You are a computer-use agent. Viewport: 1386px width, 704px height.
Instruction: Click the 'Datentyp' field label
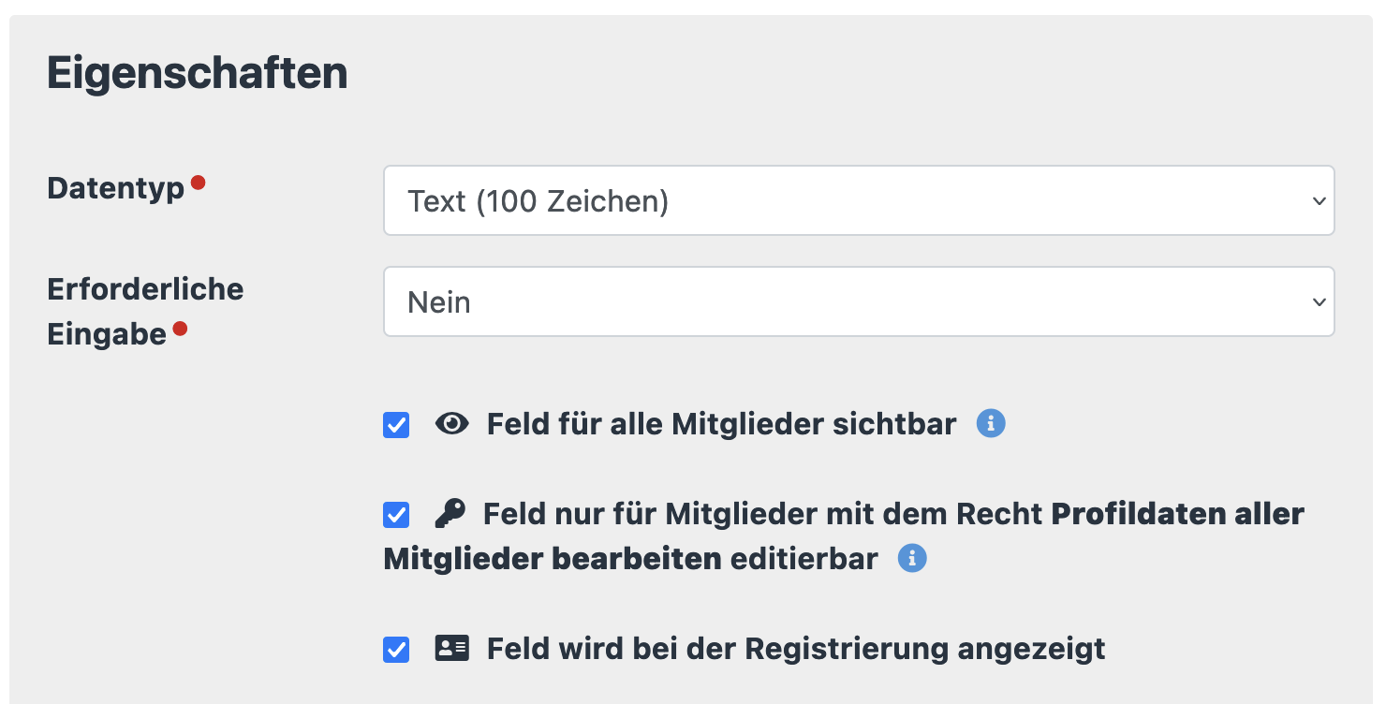[x=116, y=188]
